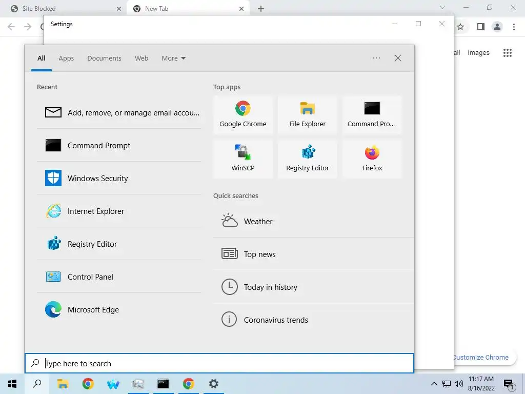Open File Explorer from the taskbar
525x394 pixels.
[63, 384]
